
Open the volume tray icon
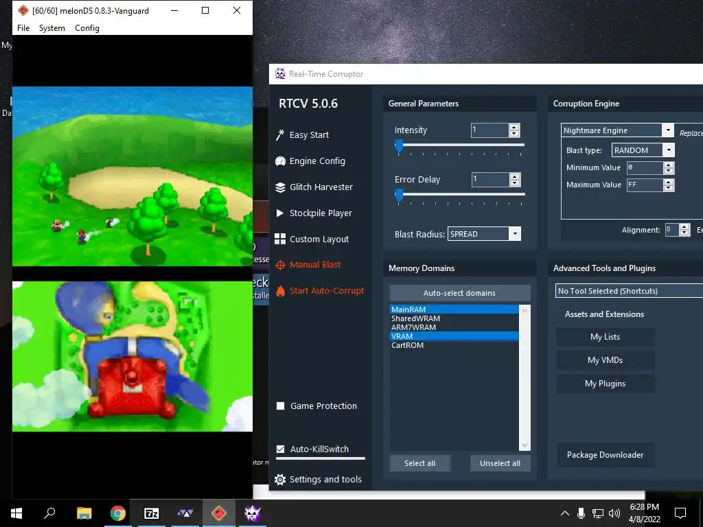point(614,513)
